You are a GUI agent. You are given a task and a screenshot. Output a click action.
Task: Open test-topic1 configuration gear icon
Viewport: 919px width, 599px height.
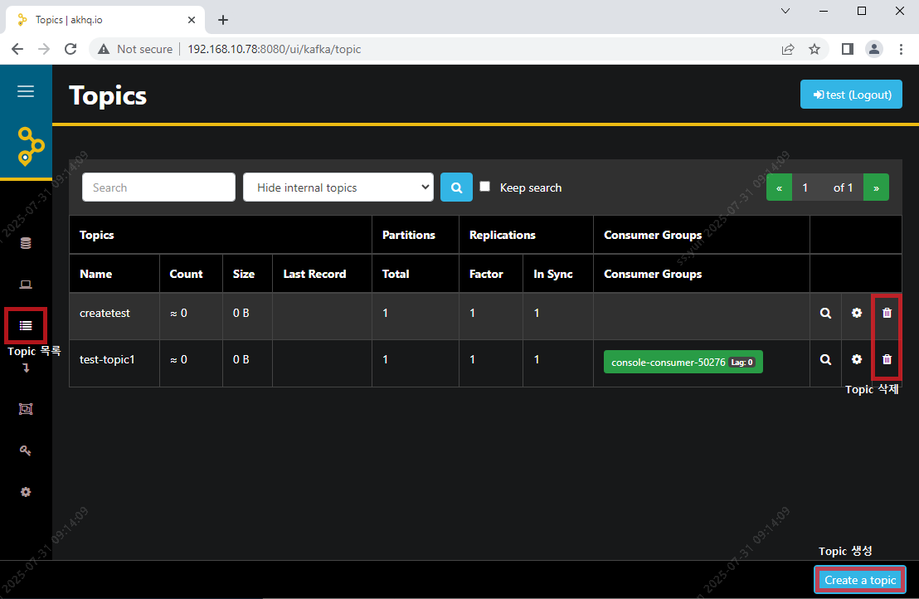(x=856, y=360)
